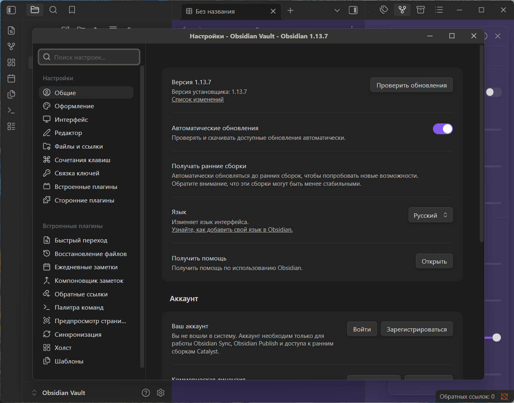The height and width of the screenshot is (403, 514).
Task: Click Обратных ссылок: 0 in status bar
Action: click(467, 397)
